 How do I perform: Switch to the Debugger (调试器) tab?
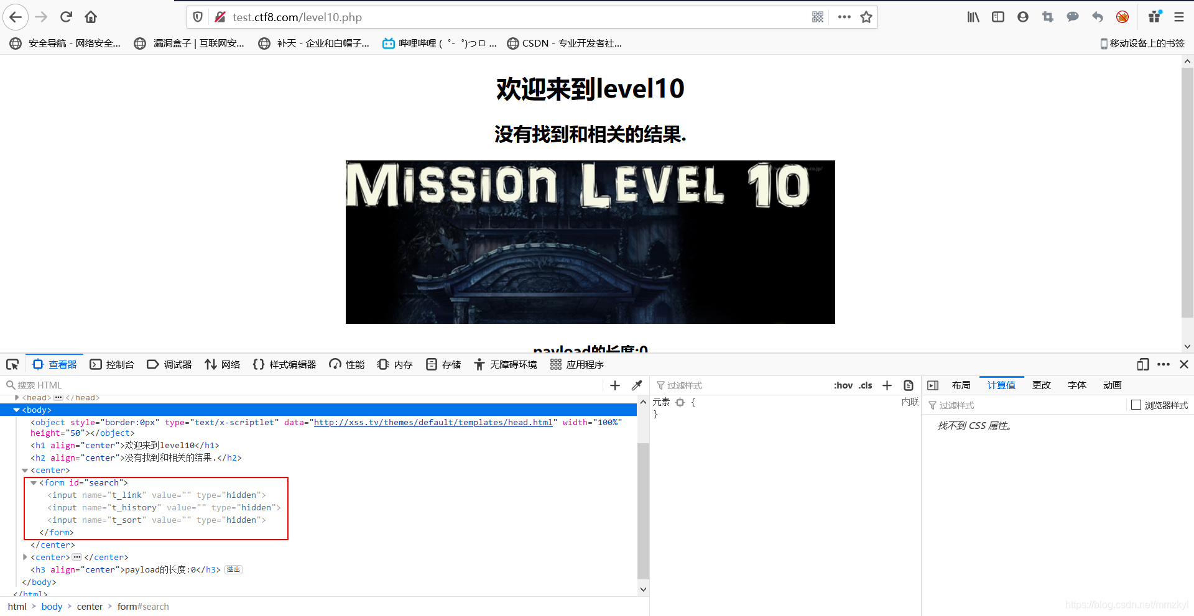[169, 365]
